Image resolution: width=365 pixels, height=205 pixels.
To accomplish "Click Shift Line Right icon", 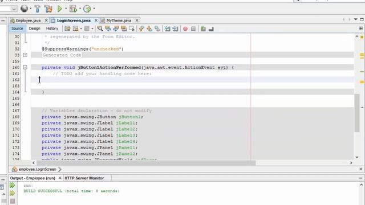I will pos(175,28).
